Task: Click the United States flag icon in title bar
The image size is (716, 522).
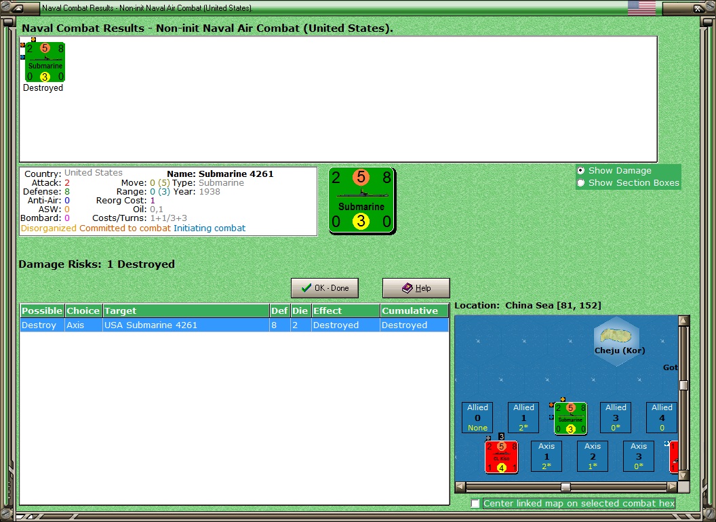Action: click(x=641, y=7)
